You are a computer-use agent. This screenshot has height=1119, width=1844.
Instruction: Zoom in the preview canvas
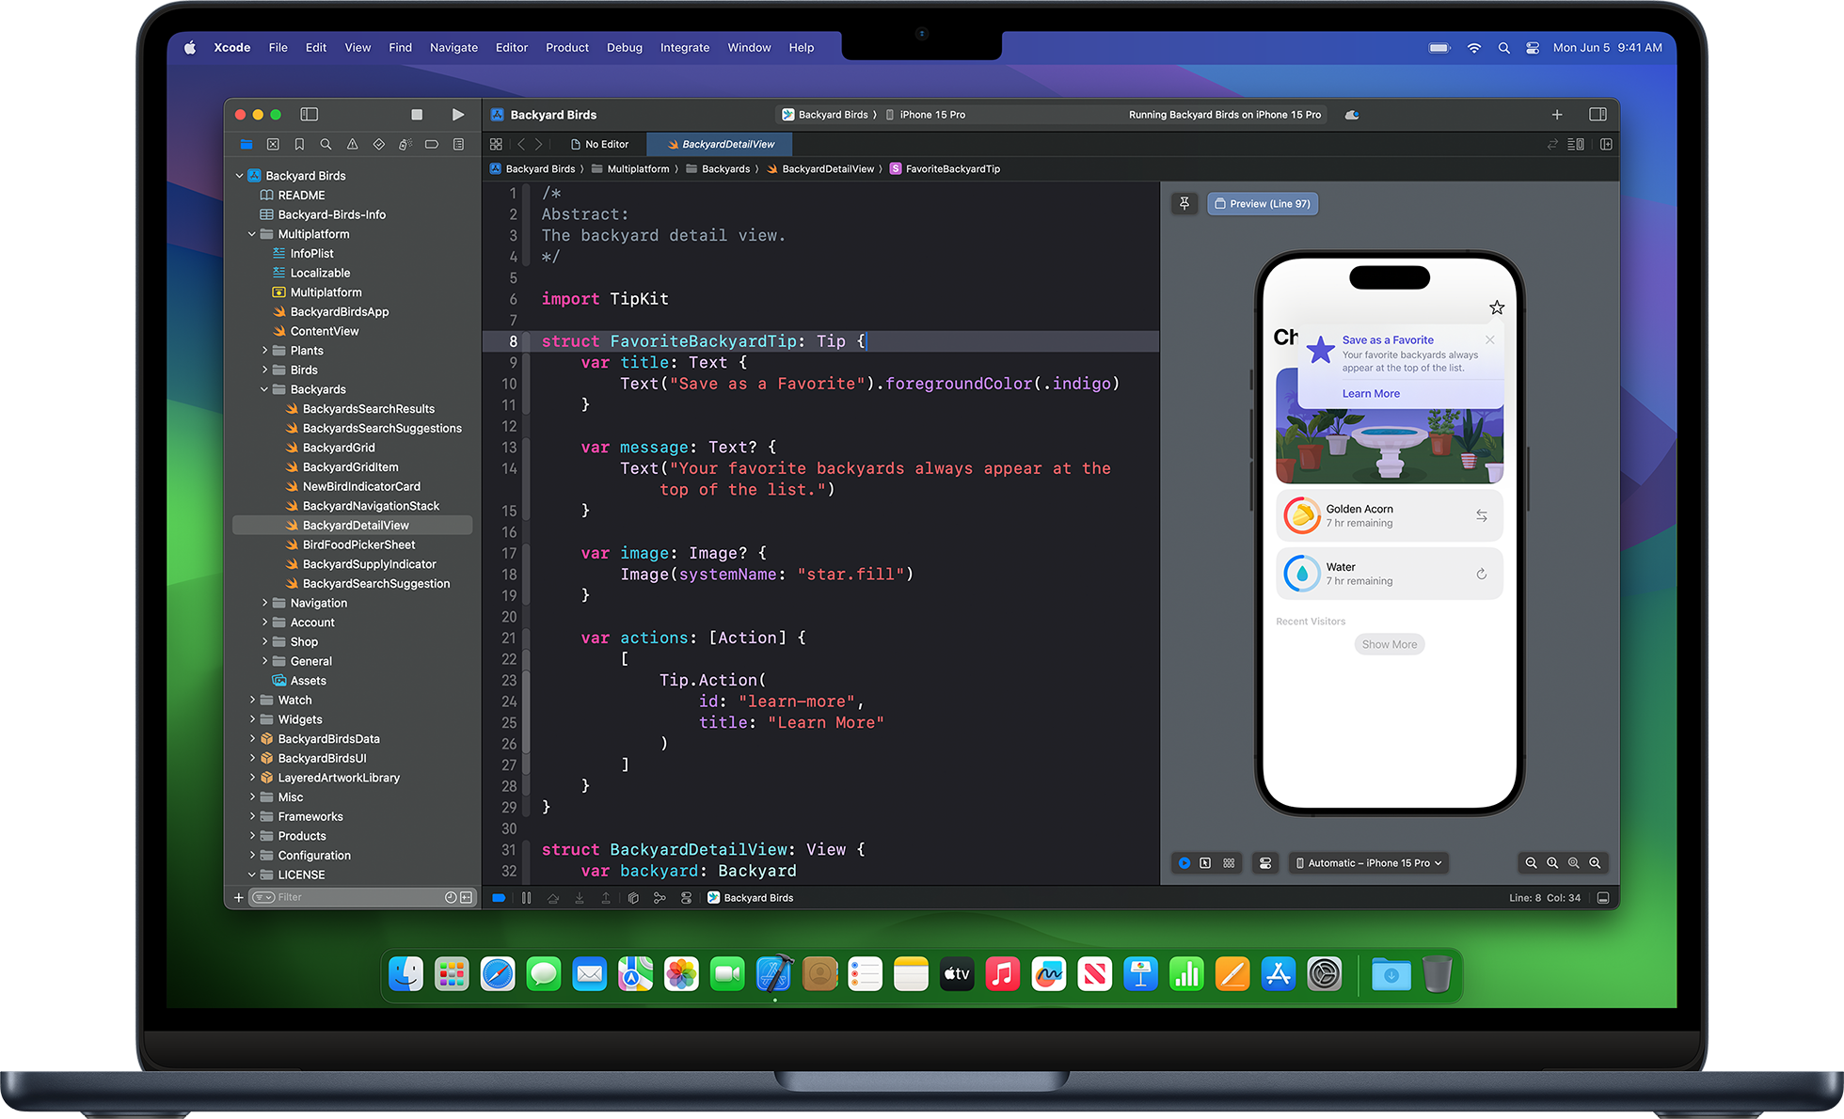pyautogui.click(x=1595, y=863)
